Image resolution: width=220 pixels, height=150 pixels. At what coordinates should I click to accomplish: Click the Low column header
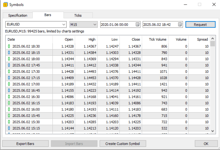coord(108,40)
